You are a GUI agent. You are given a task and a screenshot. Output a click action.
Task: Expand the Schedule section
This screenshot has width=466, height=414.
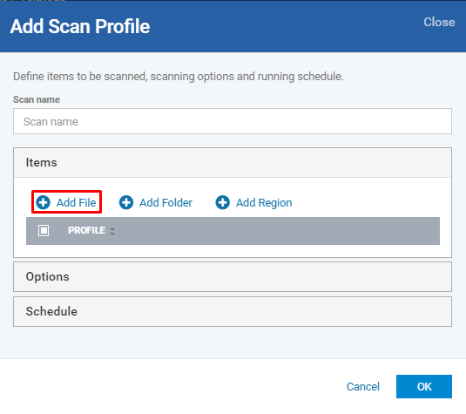coord(233,312)
